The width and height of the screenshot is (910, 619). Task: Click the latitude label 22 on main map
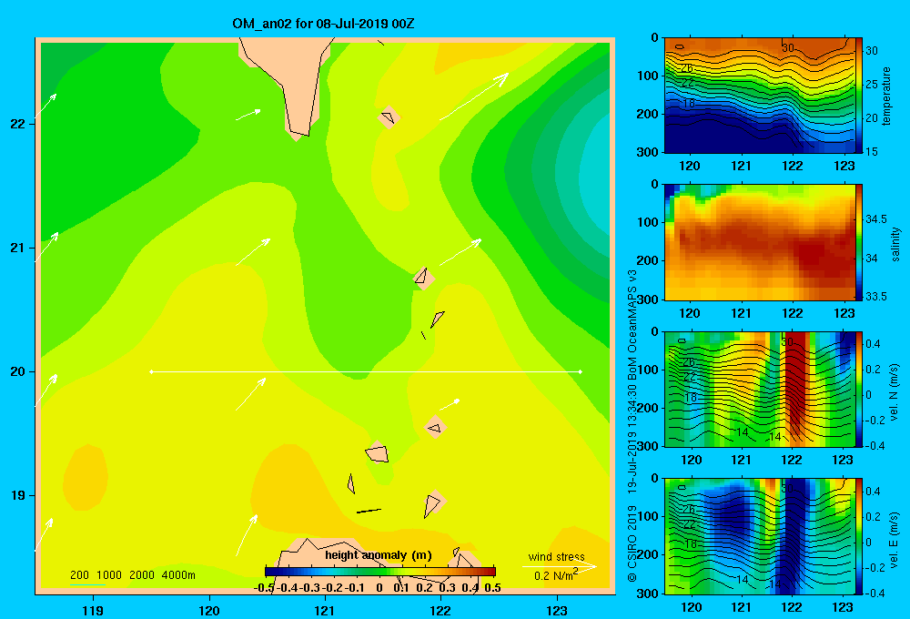tap(18, 124)
